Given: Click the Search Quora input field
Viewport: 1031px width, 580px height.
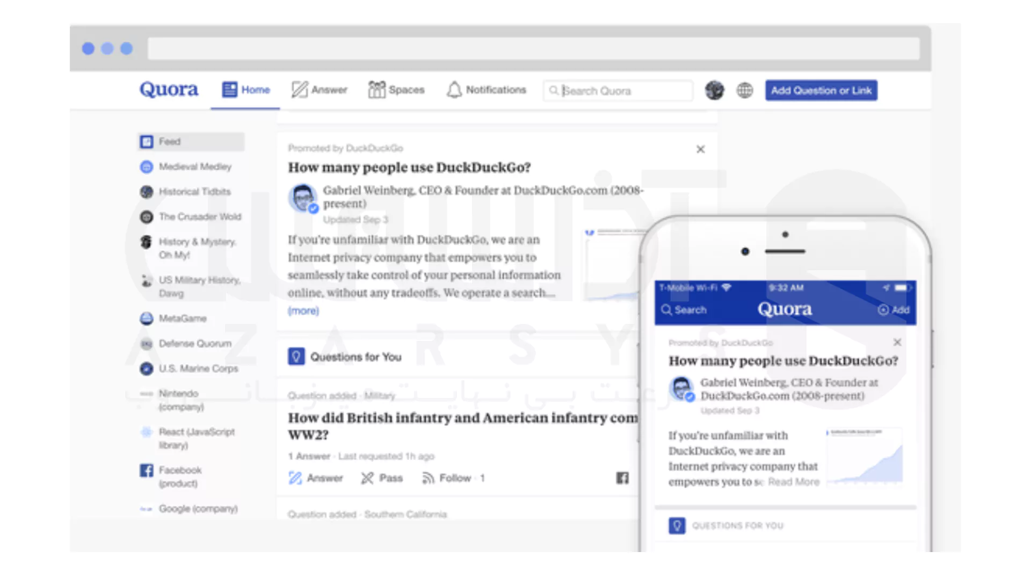Looking at the screenshot, I should [x=618, y=91].
